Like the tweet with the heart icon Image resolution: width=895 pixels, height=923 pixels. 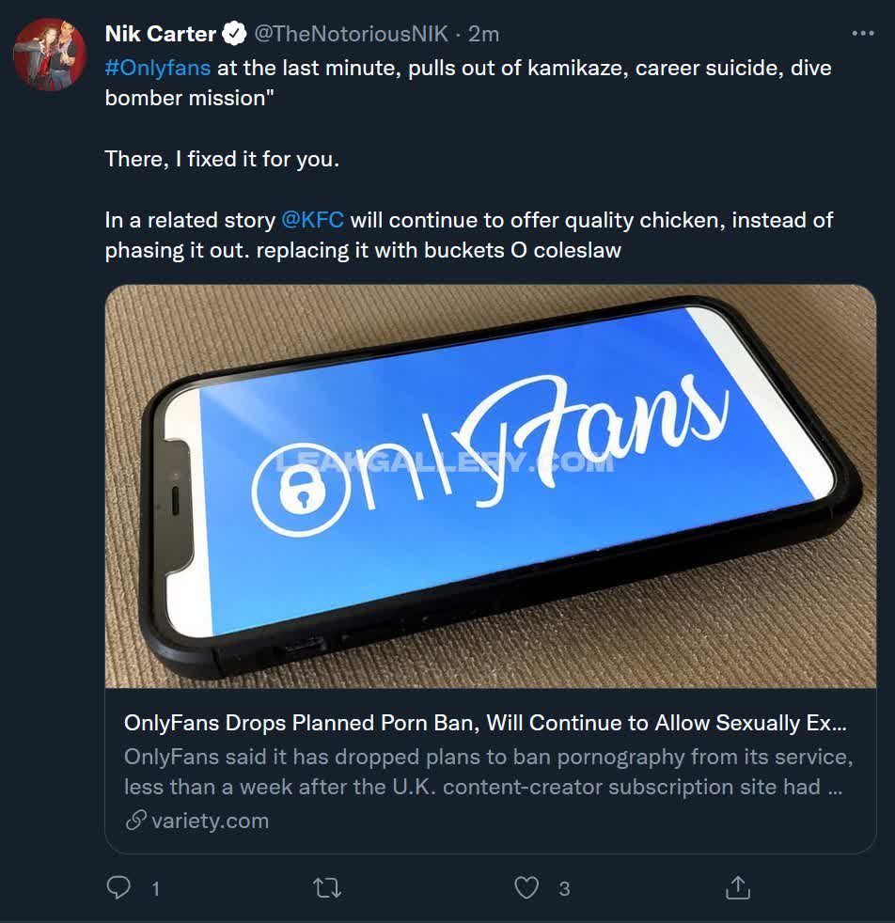(x=527, y=887)
